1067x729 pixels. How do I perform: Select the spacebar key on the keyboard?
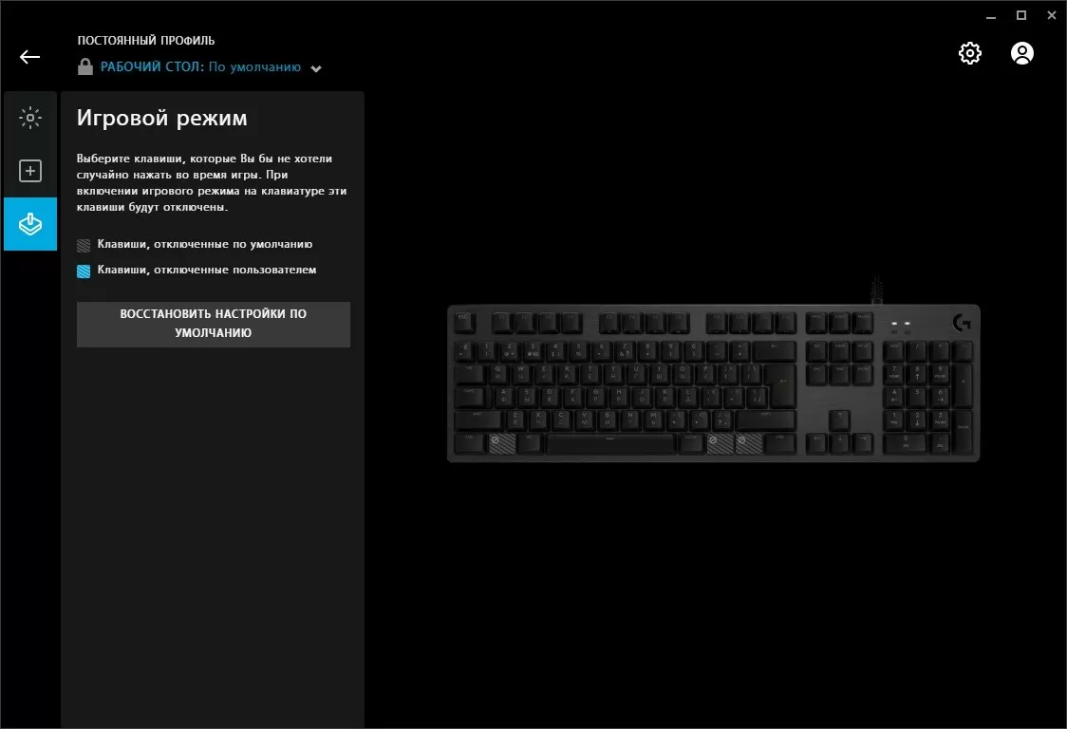(610, 443)
